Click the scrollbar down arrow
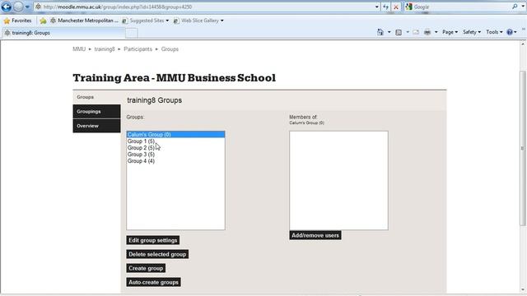This screenshot has height=296, width=527. click(x=523, y=290)
